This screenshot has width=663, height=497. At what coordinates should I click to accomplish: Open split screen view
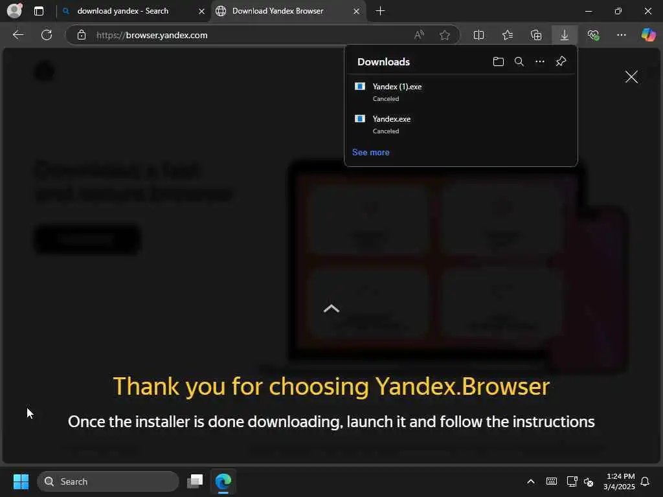coord(478,35)
